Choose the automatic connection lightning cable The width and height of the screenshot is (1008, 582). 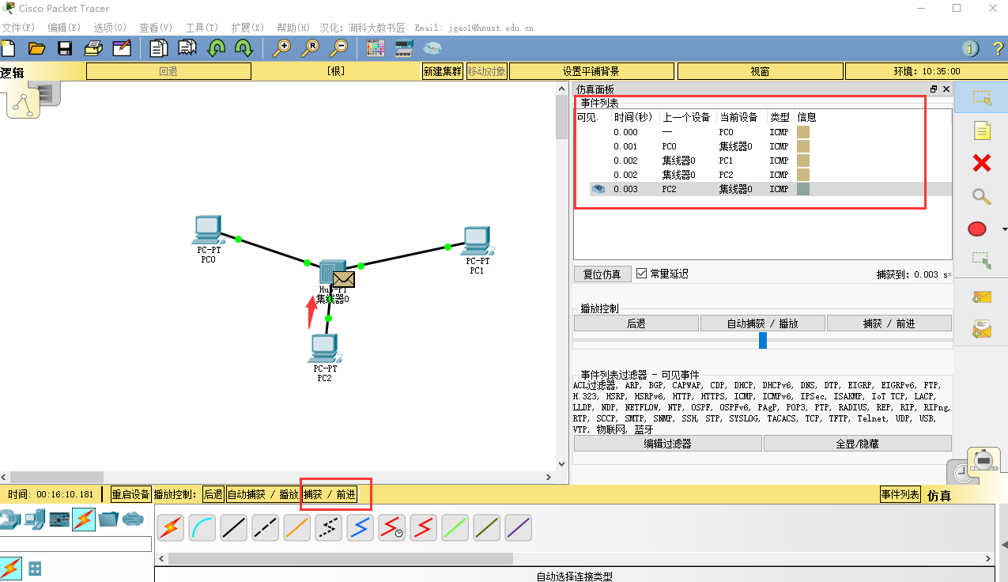click(x=169, y=527)
